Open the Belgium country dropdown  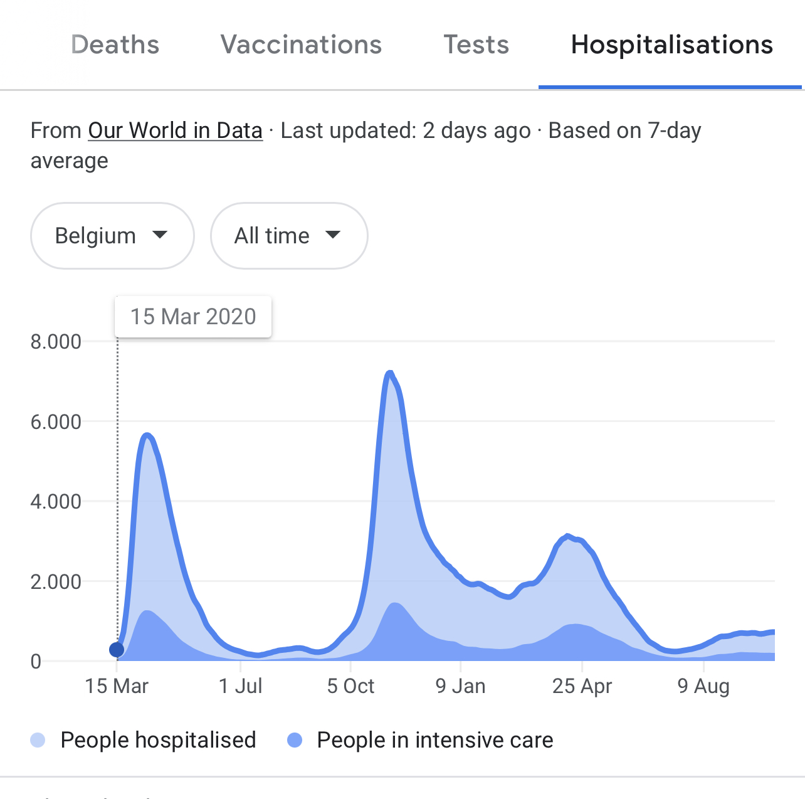112,236
